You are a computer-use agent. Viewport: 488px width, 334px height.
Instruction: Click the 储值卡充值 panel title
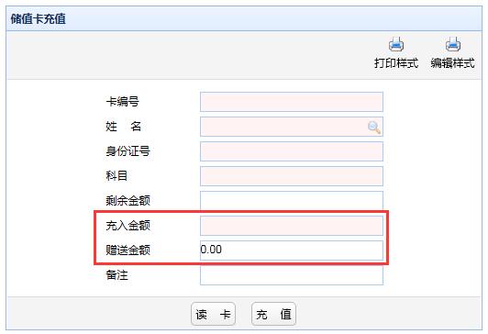(x=38, y=19)
